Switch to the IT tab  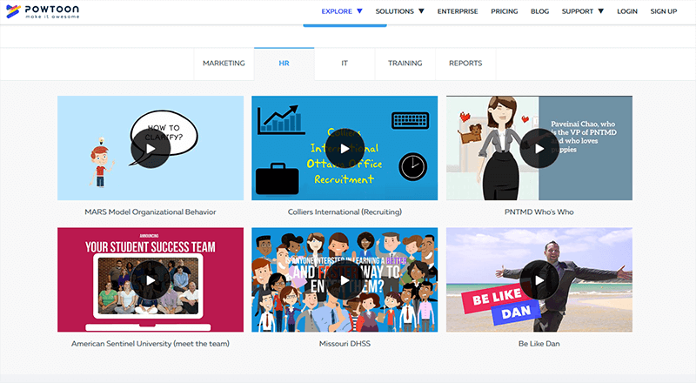[345, 64]
